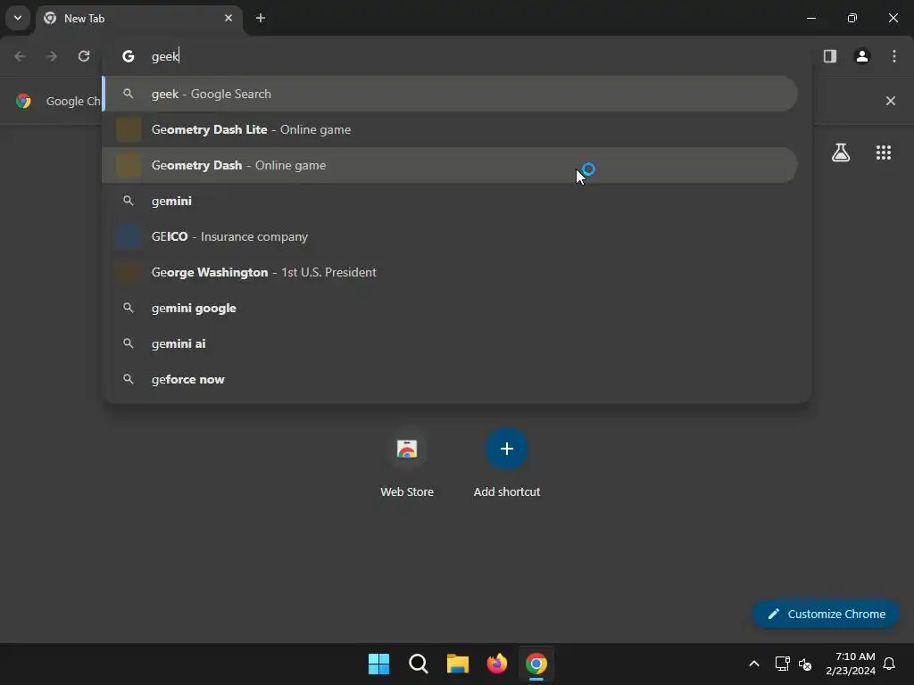Click the GEICO suggestion thumbnail
Screen dimensions: 914x685
129,236
